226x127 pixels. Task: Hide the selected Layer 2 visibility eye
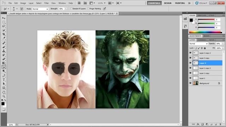click(190, 63)
